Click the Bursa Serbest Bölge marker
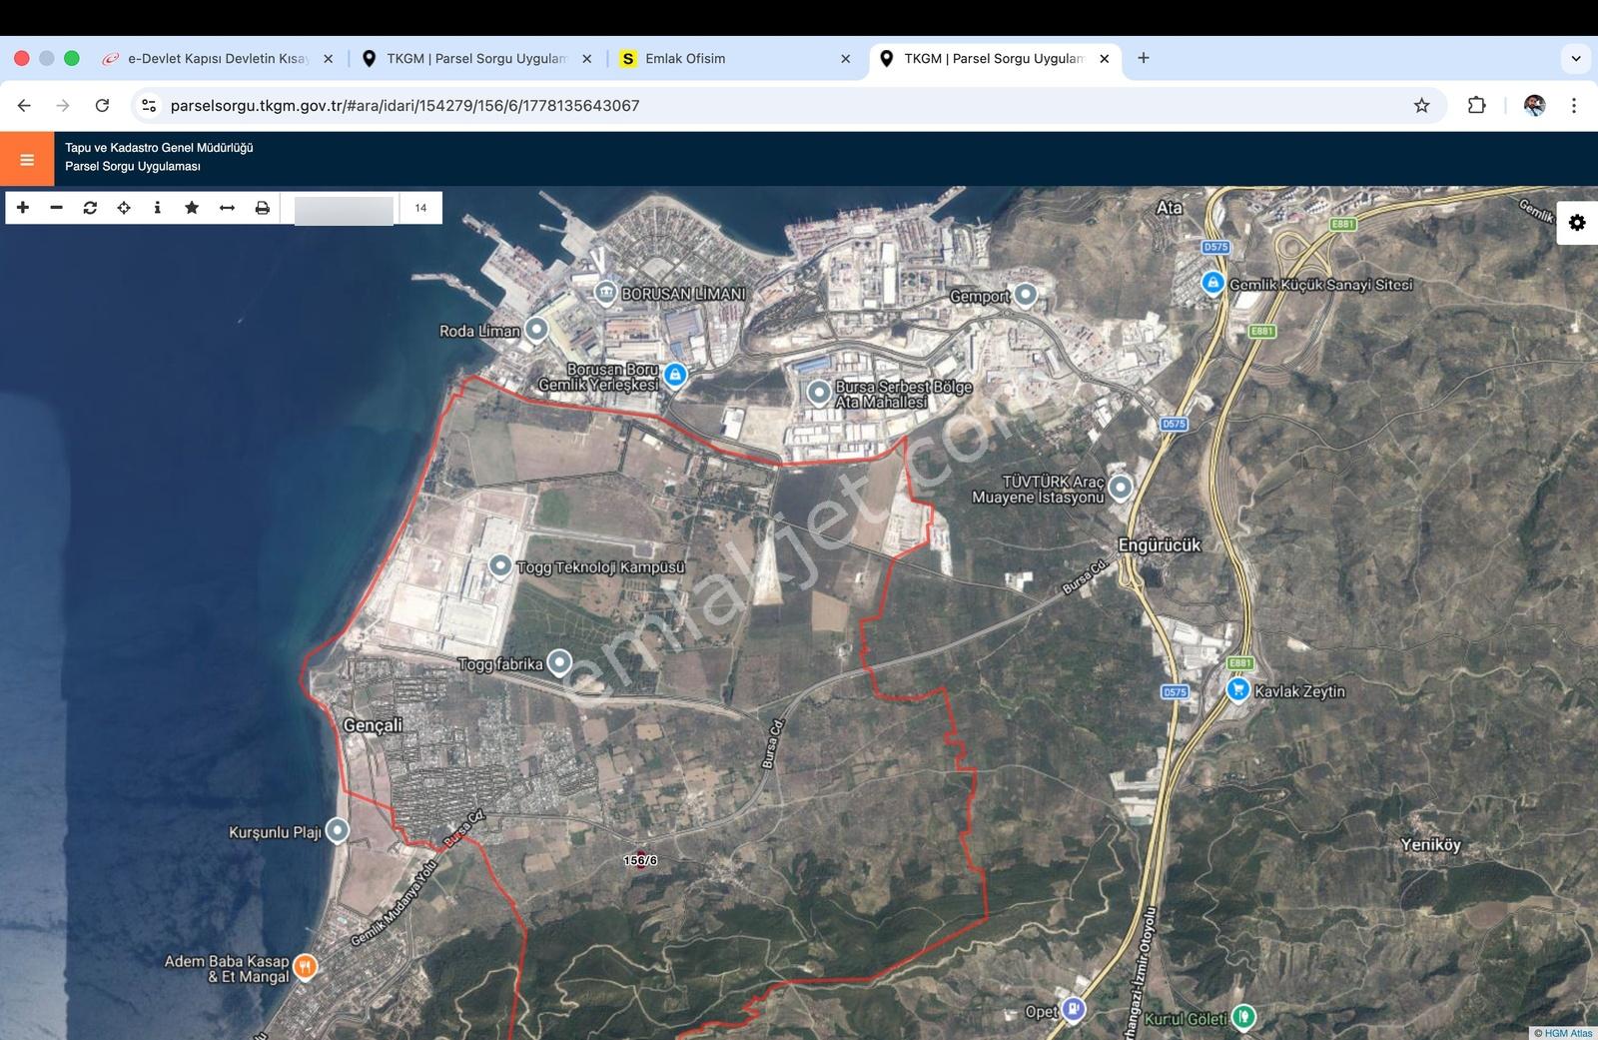Screen dimensions: 1598x1040 click(819, 392)
